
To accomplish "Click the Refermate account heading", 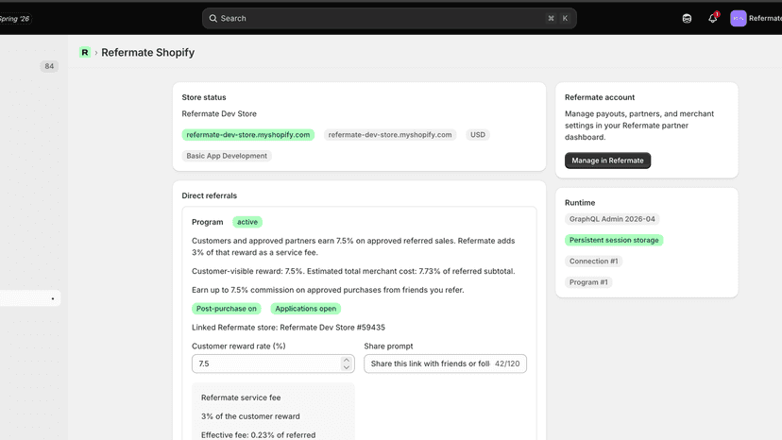I will [x=600, y=97].
